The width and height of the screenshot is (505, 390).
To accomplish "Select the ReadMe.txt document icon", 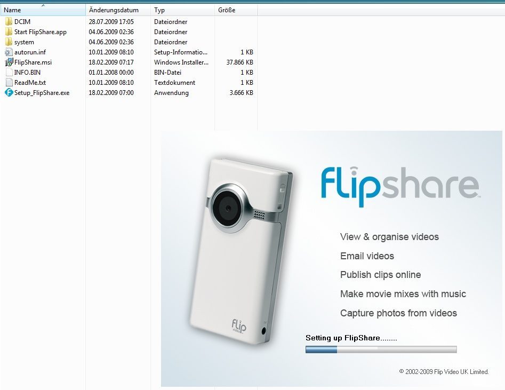I will pyautogui.click(x=9, y=83).
